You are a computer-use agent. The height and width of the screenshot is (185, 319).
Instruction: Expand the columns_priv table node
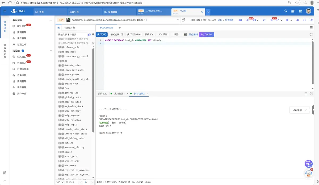[60, 47]
